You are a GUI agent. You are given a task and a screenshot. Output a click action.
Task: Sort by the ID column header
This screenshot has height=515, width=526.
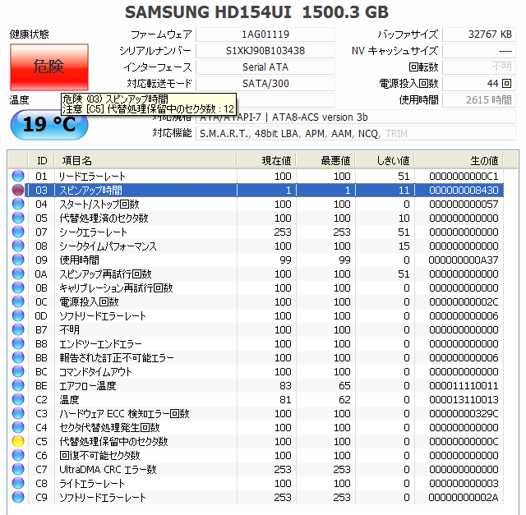coord(42,161)
